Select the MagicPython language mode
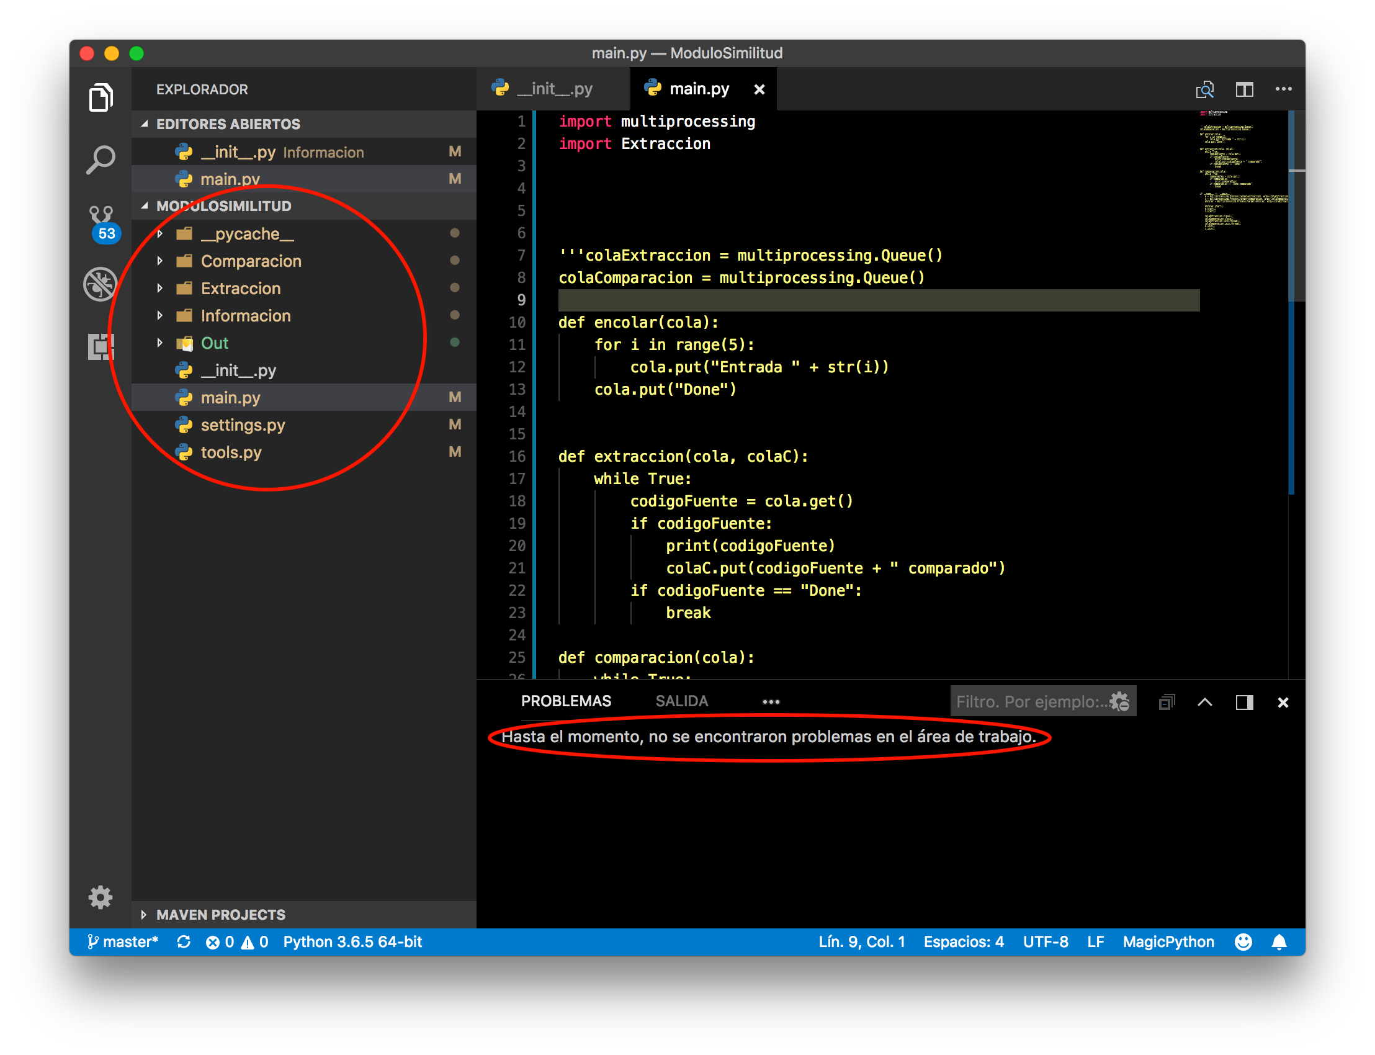Image resolution: width=1375 pixels, height=1055 pixels. (1168, 941)
